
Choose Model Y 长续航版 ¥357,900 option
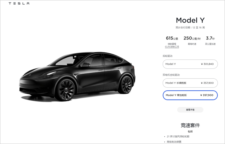pyautogui.click(x=190, y=83)
